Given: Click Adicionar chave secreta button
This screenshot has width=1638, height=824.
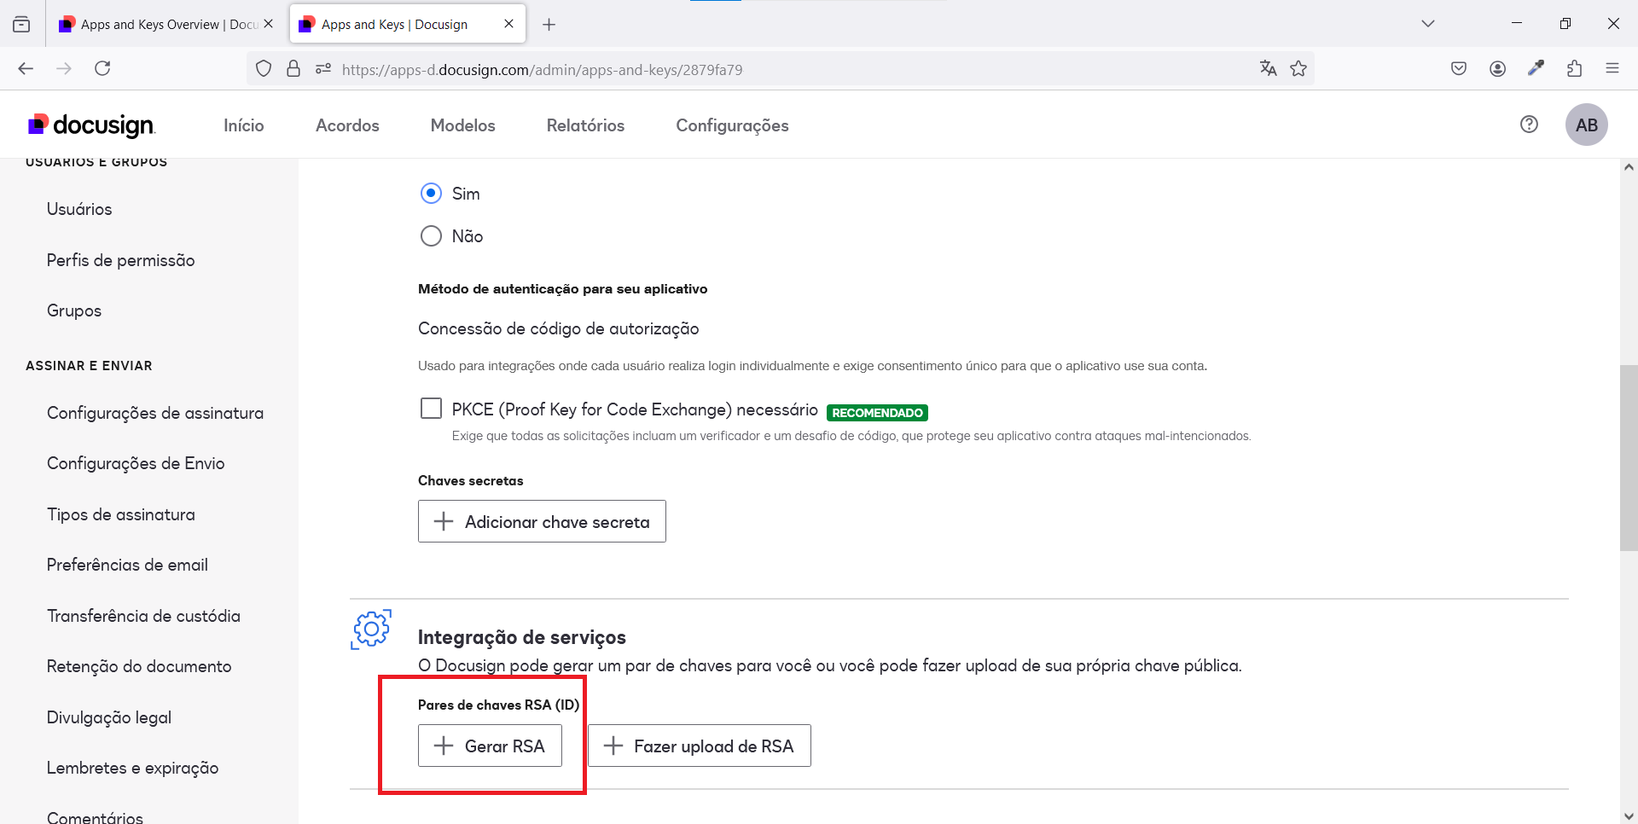Looking at the screenshot, I should 542,522.
